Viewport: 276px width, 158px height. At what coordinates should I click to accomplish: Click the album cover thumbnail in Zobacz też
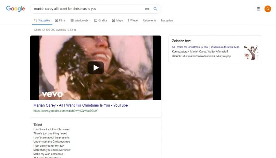pos(251,52)
